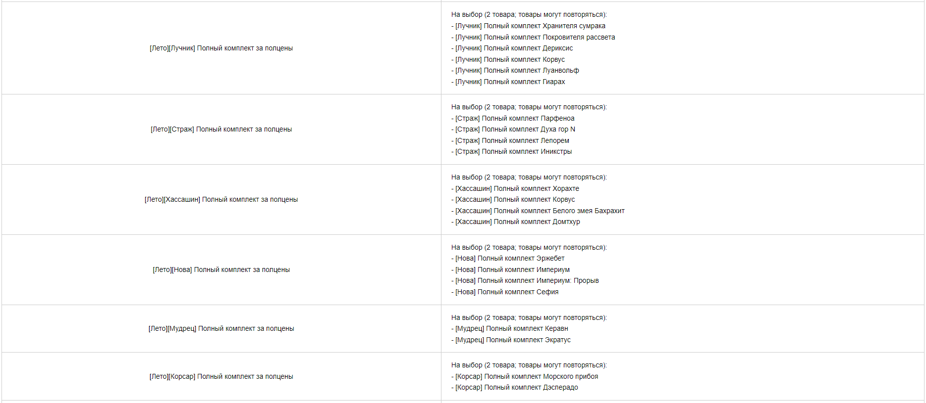
Task: Click '[Лучник] Полный комплект Дериксис' item
Action: 512,48
